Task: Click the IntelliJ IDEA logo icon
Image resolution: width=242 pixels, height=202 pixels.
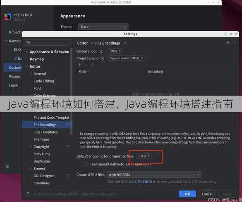Action: pos(8,16)
